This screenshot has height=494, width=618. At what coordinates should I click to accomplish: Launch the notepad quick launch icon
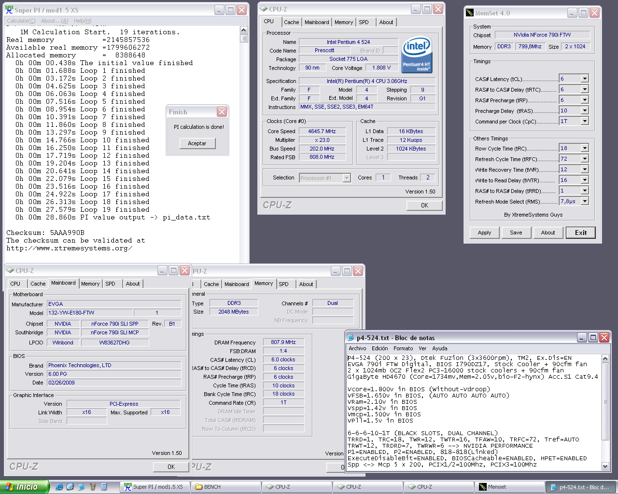coord(81,487)
